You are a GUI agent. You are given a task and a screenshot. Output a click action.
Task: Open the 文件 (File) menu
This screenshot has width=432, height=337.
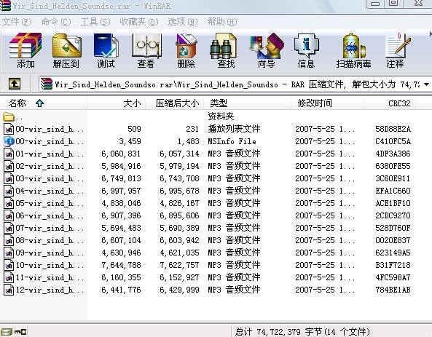point(17,22)
